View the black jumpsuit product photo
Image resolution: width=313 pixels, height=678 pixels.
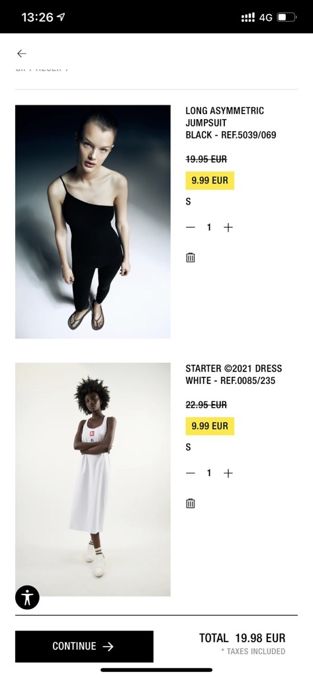[93, 221]
